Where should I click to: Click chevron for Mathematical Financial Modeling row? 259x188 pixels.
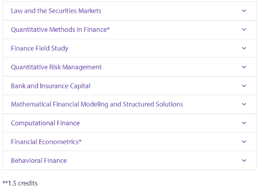click(244, 104)
